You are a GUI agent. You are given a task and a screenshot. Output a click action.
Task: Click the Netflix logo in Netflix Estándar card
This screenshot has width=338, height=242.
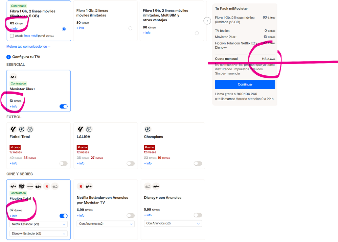pos(81,186)
